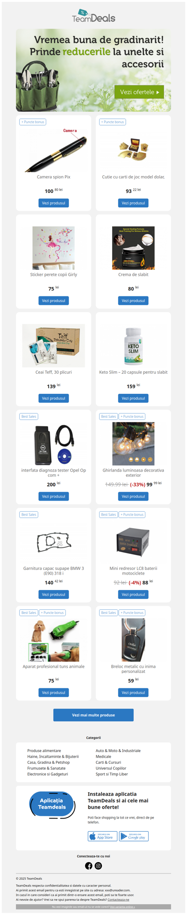Viewport: 187px width, 915px height.
Task: Open the Instagram icon link
Action: coord(98,866)
